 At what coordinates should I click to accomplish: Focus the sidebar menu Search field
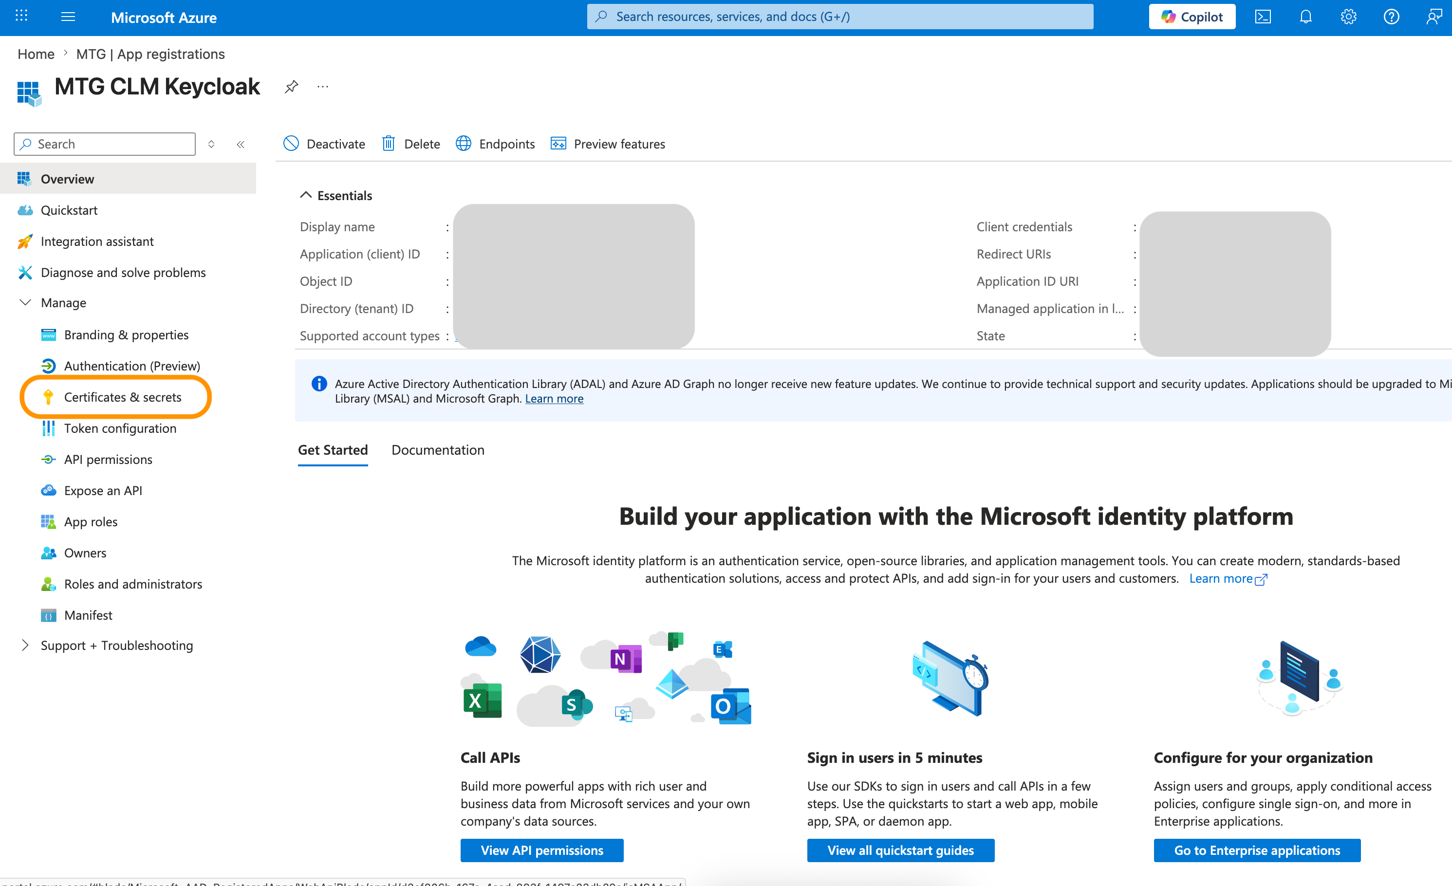tap(104, 144)
